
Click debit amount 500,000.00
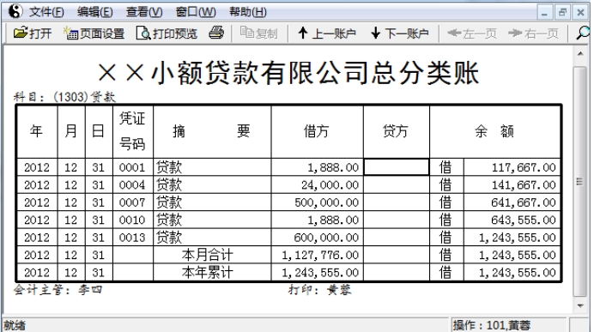click(x=326, y=202)
